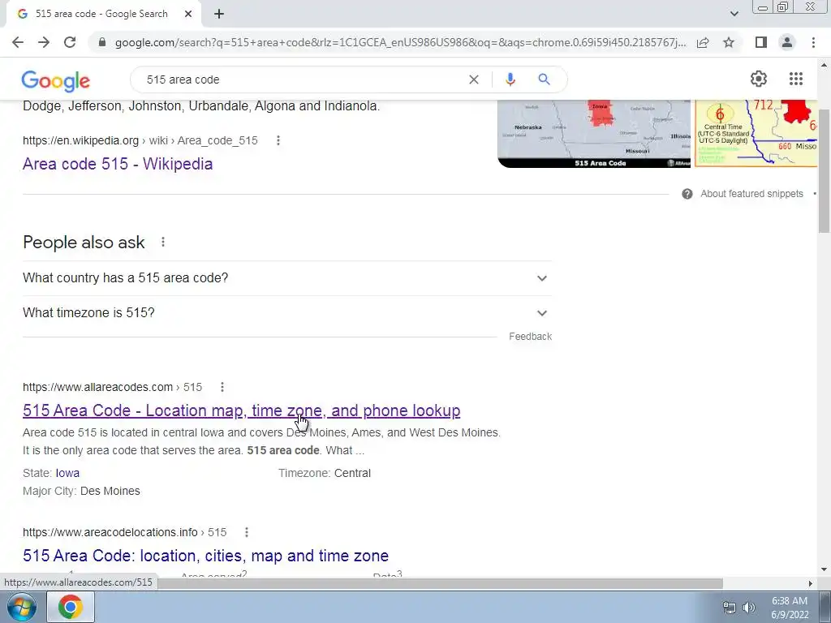Open a new browser tab
Image resolution: width=831 pixels, height=623 pixels.
(x=219, y=14)
